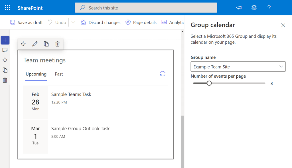Screen dimensions: 292x168
Task: Open Page details
Action: tap(141, 22)
